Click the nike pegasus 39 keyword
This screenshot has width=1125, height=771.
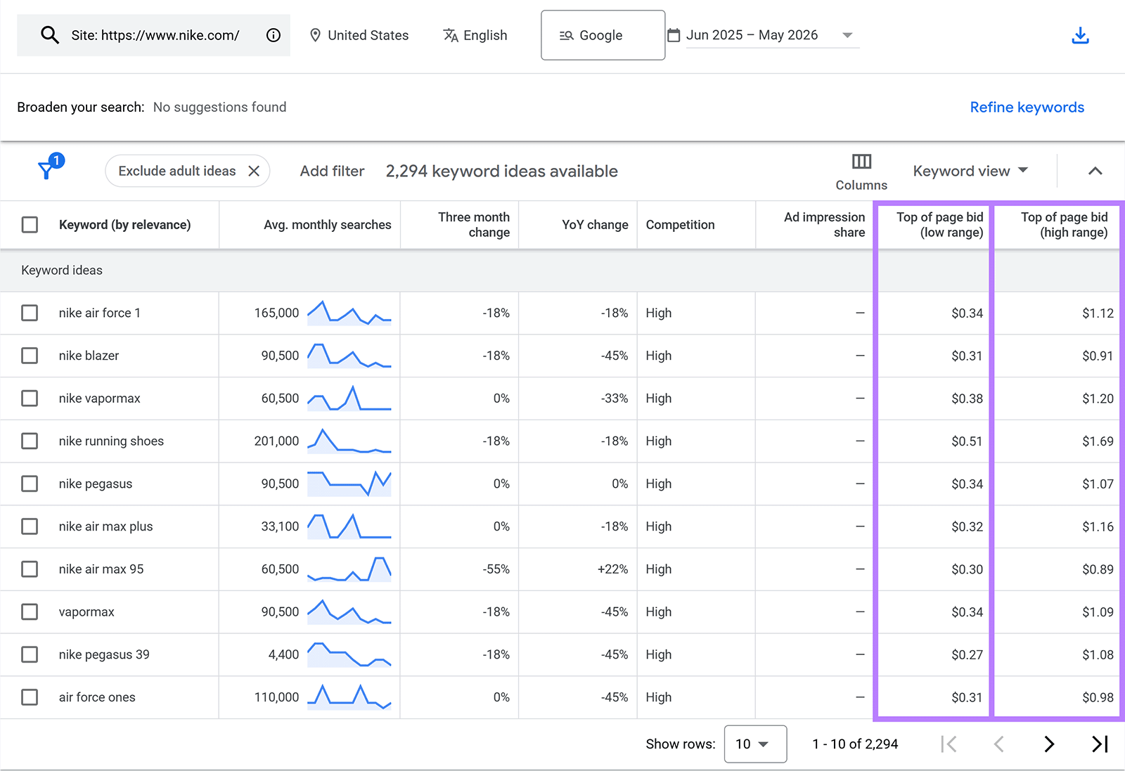tap(104, 654)
